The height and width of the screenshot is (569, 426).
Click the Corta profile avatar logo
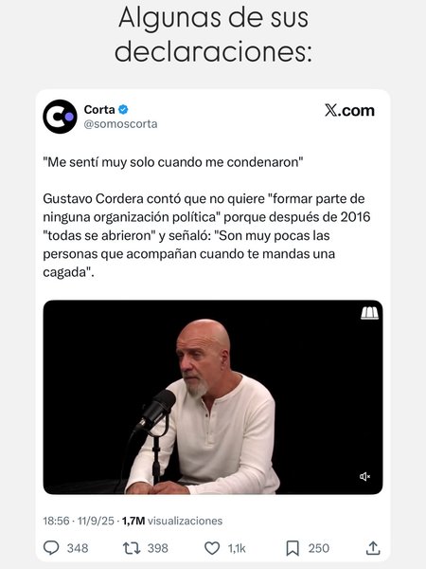point(60,117)
